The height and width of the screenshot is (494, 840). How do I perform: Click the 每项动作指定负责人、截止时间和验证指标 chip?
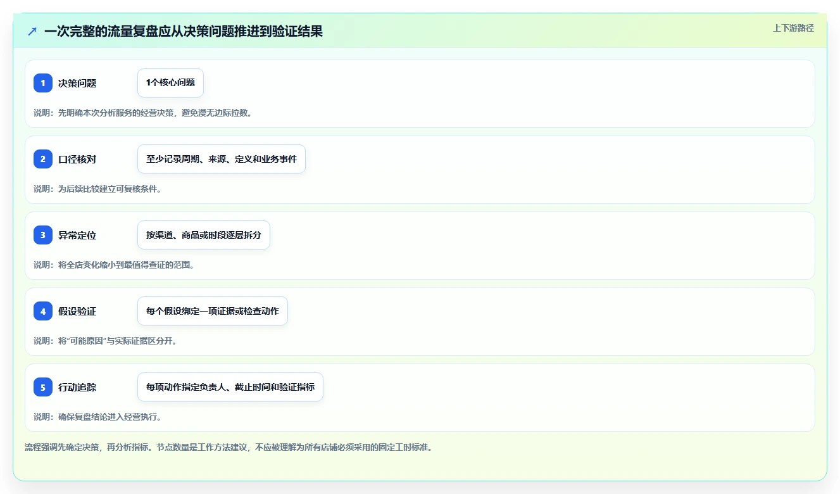click(x=230, y=387)
